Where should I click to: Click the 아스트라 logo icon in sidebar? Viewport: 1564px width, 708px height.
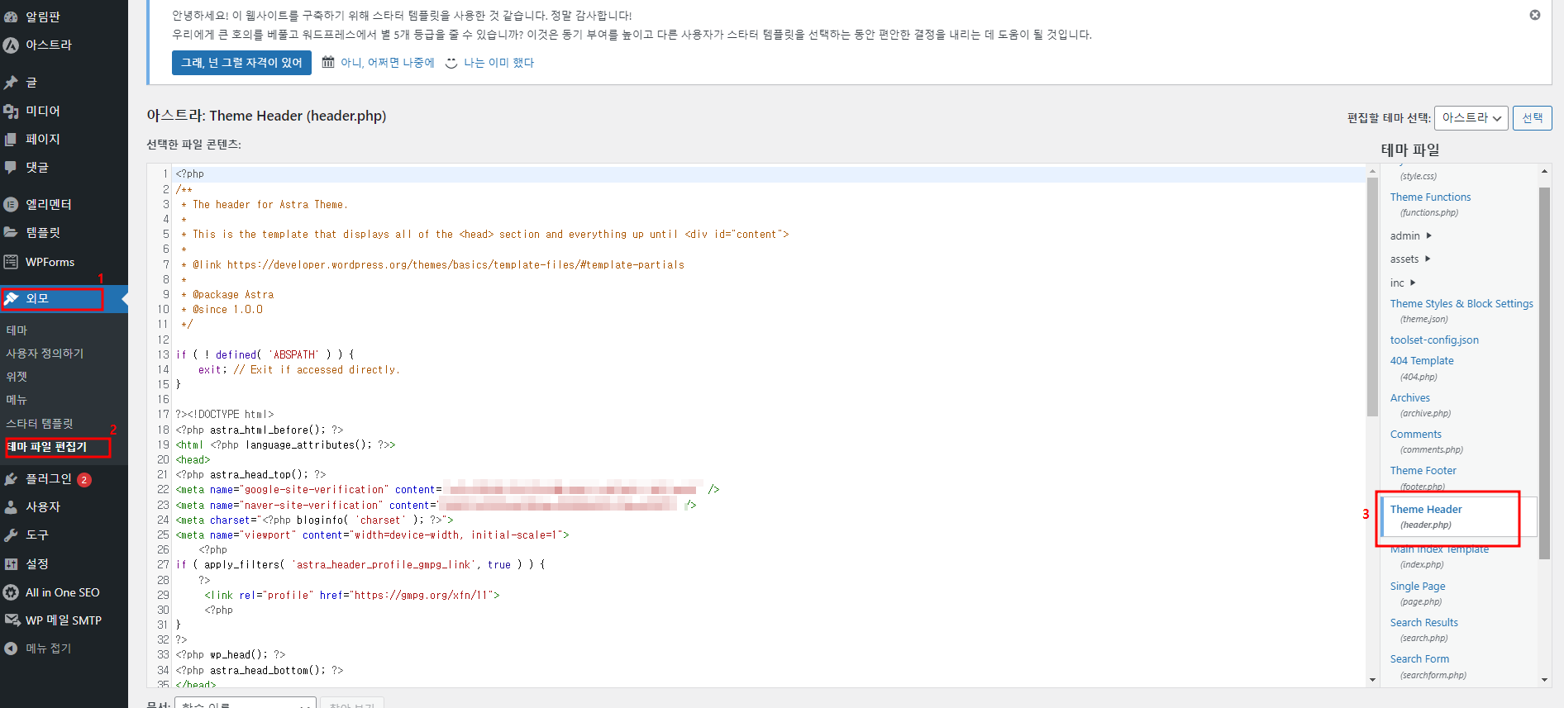11,45
